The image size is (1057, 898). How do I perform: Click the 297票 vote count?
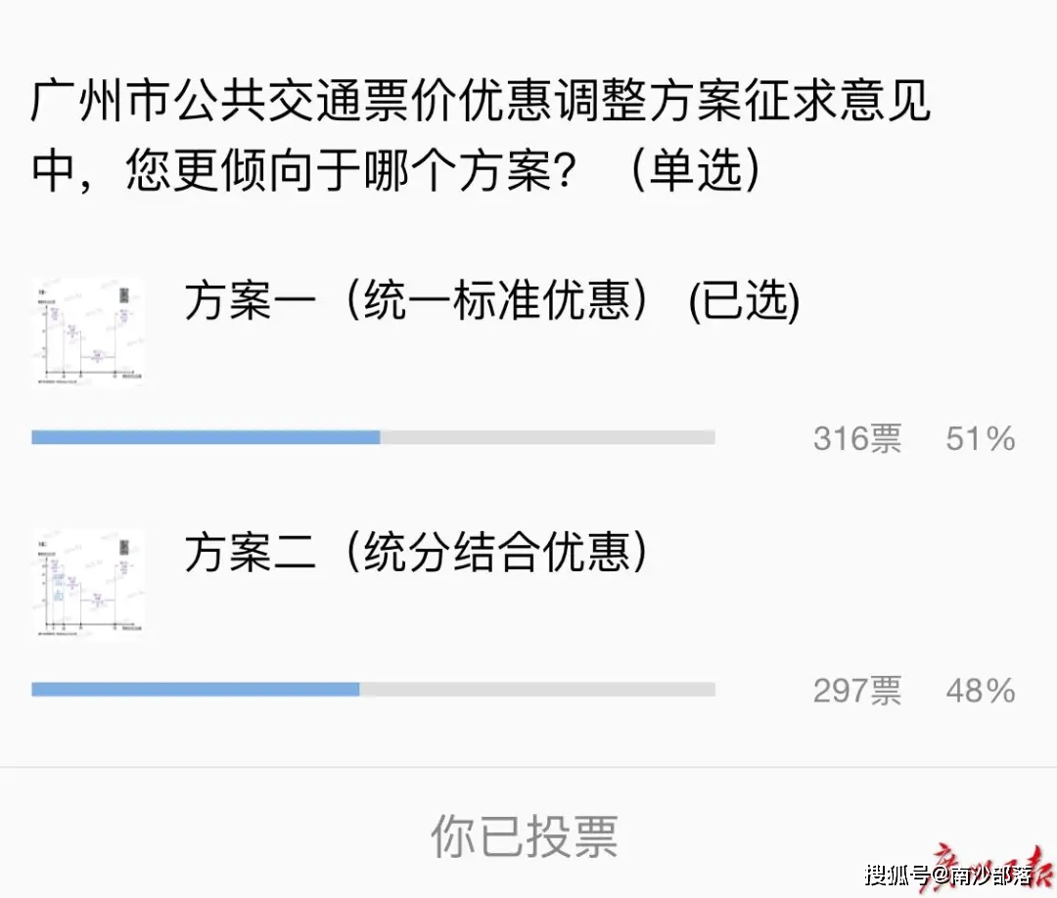857,692
